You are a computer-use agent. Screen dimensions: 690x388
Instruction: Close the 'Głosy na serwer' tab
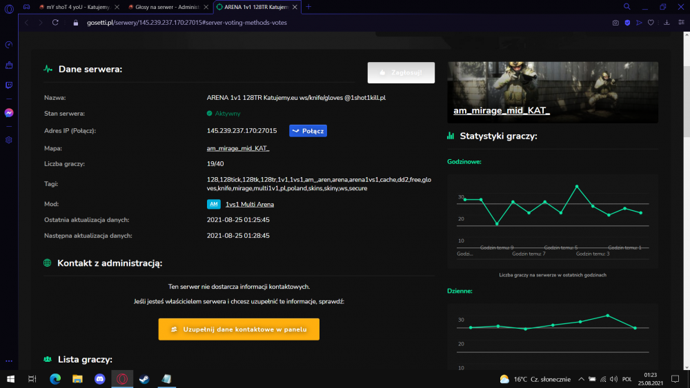pyautogui.click(x=206, y=7)
